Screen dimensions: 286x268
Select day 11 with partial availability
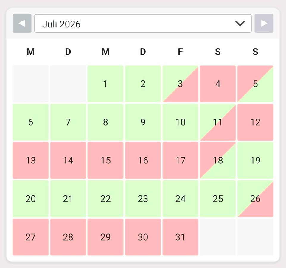[218, 122]
